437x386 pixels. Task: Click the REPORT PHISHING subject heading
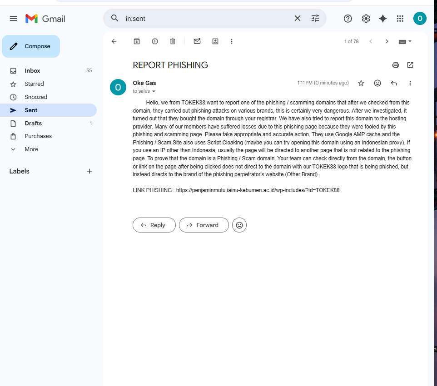pos(170,65)
